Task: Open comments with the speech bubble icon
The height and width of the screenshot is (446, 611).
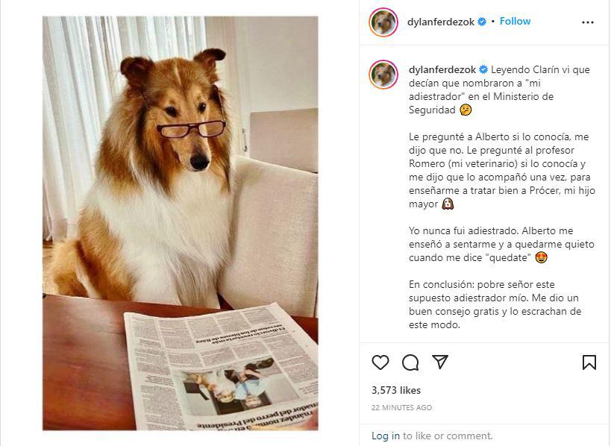Action: point(410,362)
